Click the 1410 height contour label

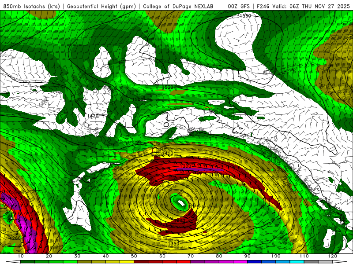(168, 153)
